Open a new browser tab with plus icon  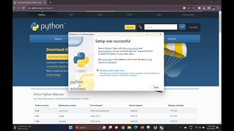click(x=50, y=3)
